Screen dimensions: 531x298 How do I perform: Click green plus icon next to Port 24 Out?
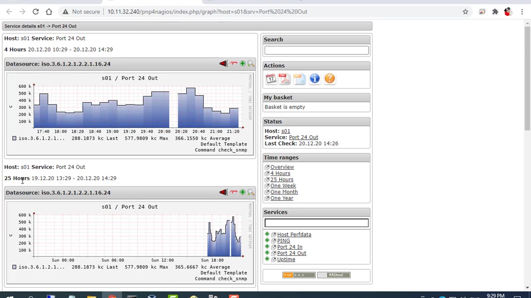click(267, 253)
